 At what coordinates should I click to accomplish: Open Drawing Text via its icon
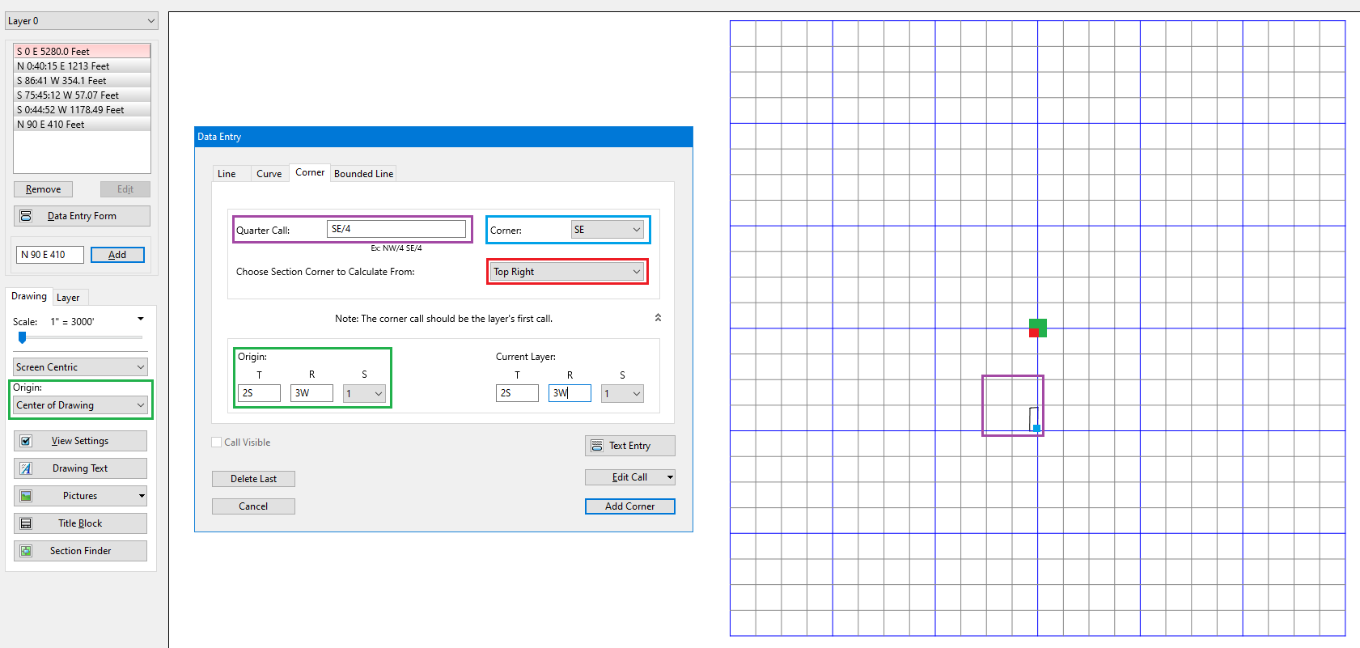pos(26,468)
